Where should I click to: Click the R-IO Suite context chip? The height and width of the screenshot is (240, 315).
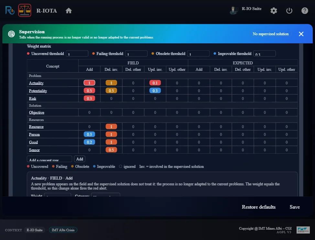35,230
